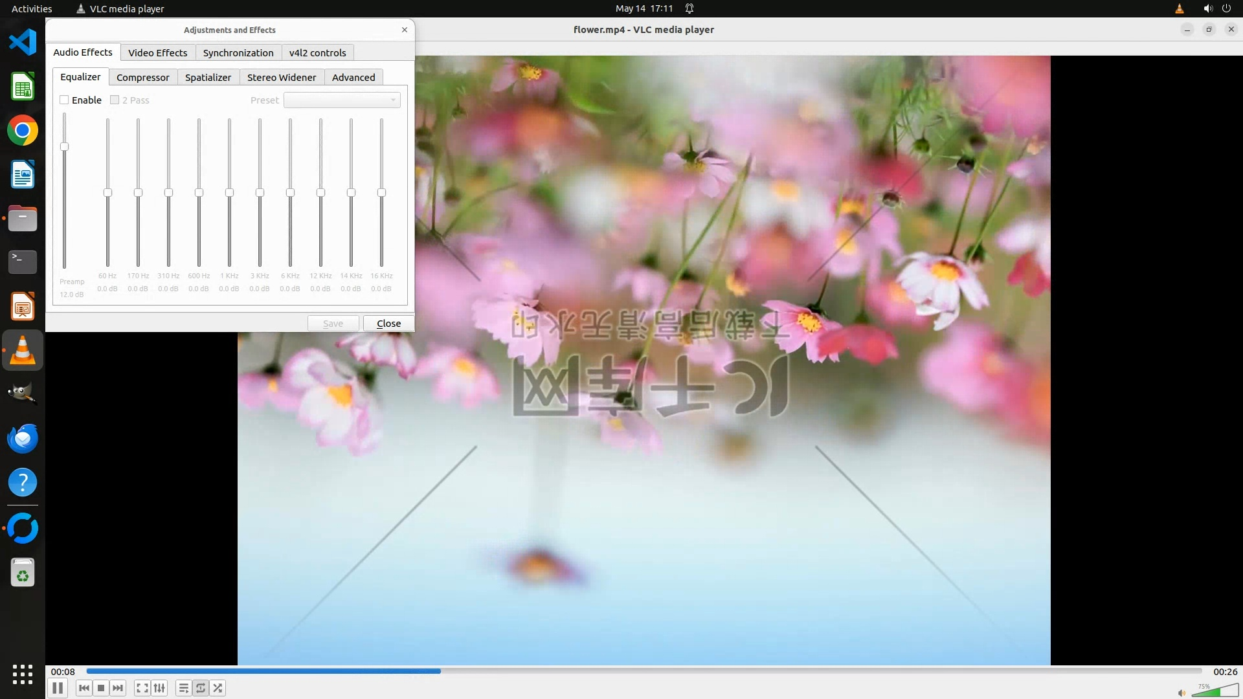Toggle the loop repeat mode icon

click(x=201, y=688)
